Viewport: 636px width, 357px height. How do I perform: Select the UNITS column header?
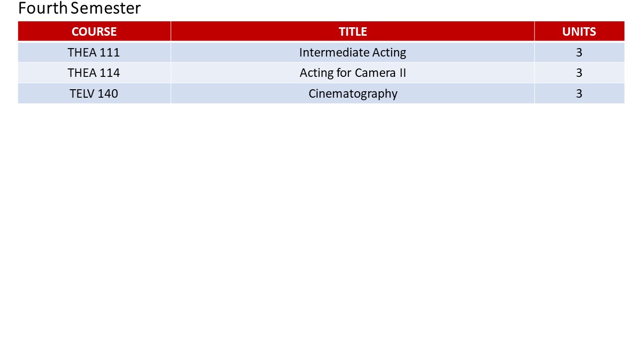point(579,32)
